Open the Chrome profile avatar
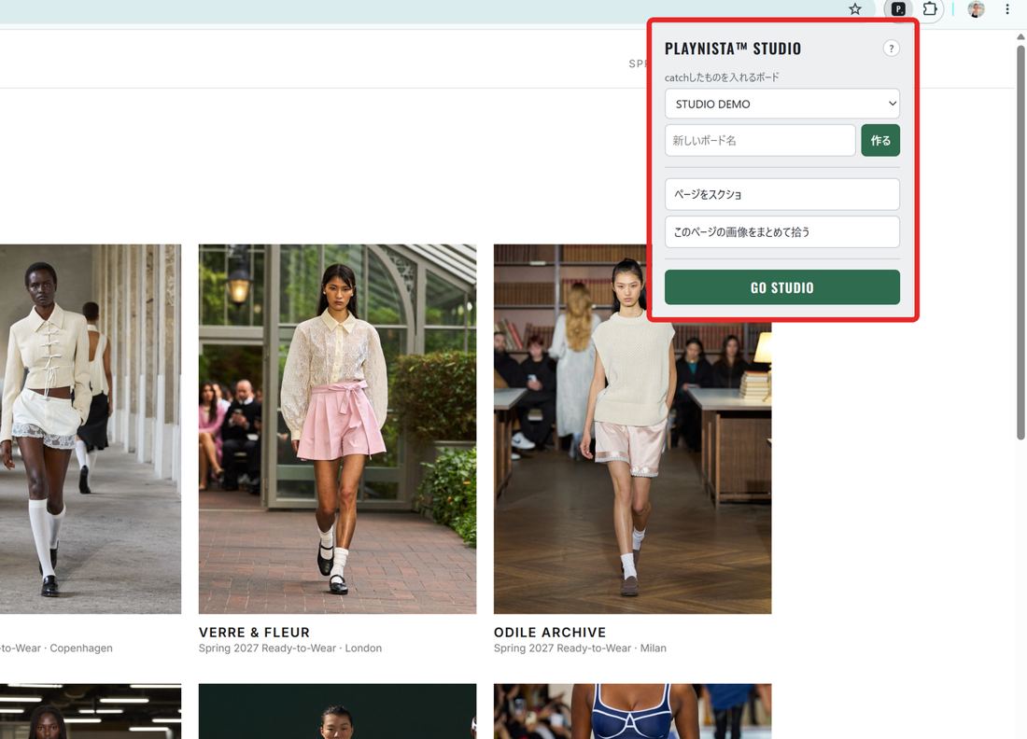The width and height of the screenshot is (1027, 739). (x=976, y=9)
